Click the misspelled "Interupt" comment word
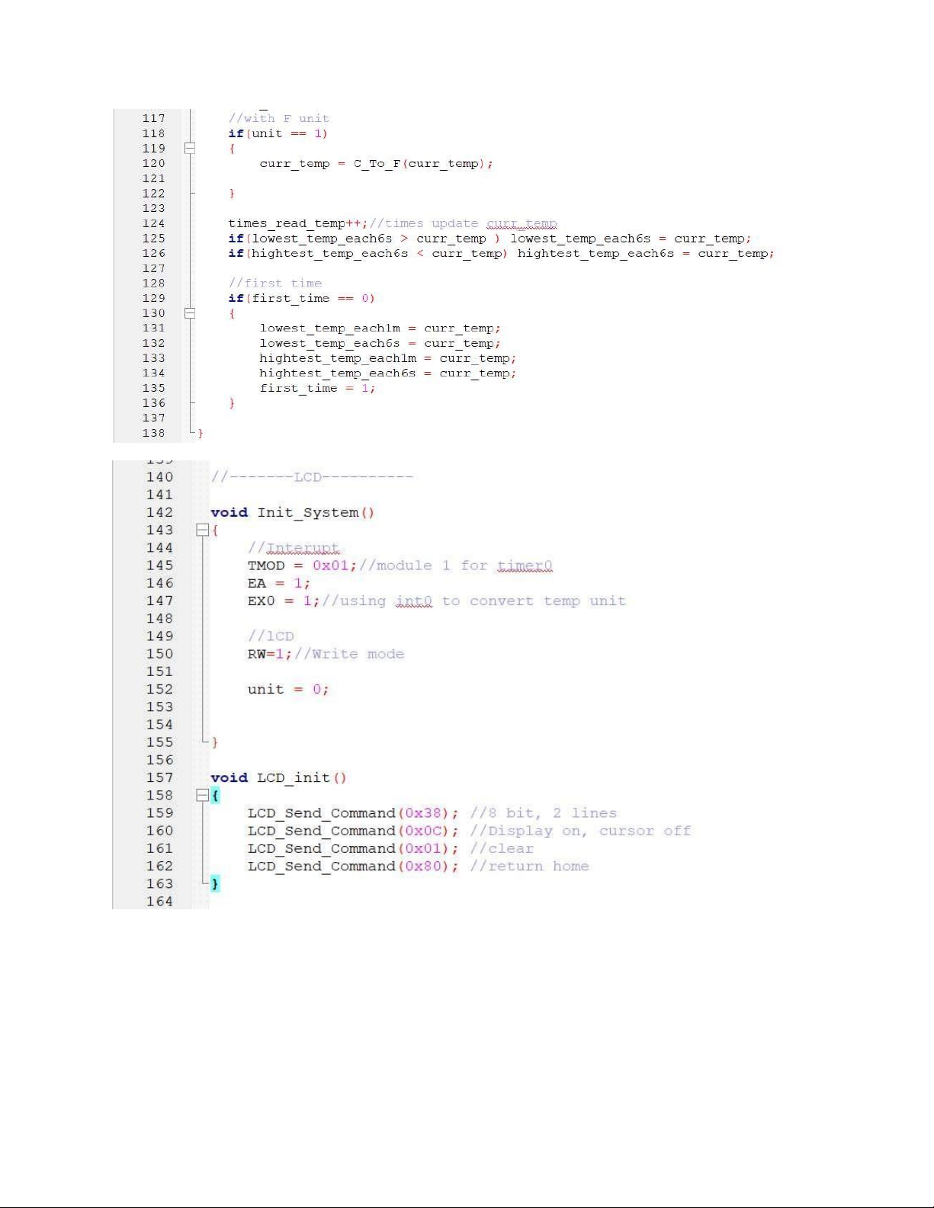934x1208 pixels. point(302,548)
